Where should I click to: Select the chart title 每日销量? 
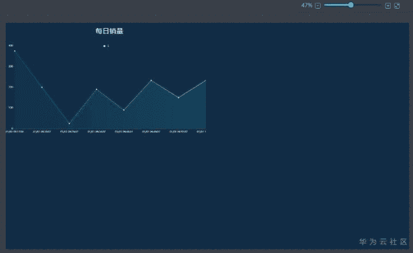coord(109,31)
